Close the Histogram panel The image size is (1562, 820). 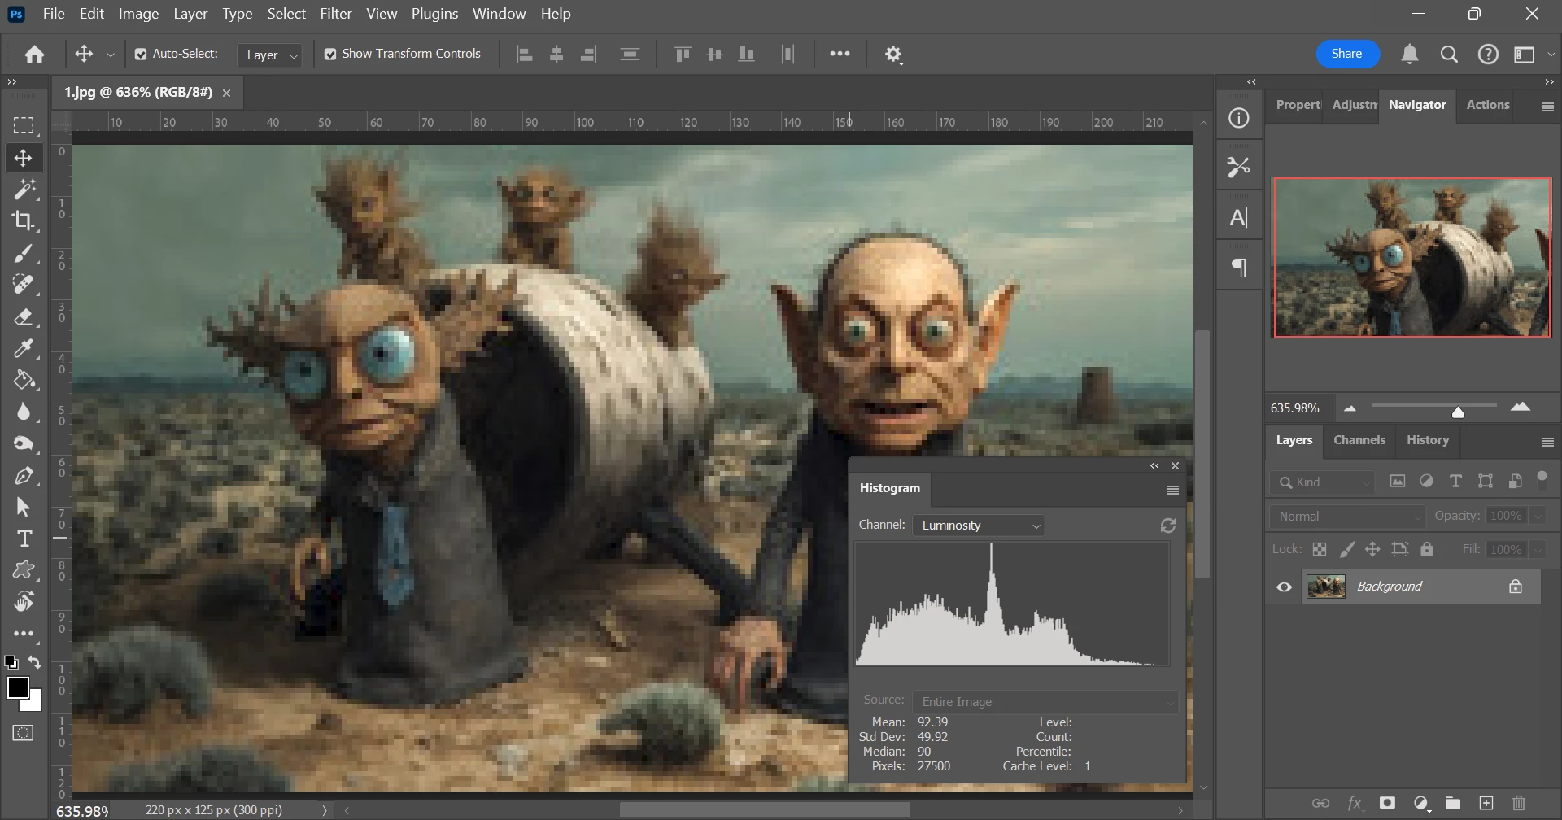tap(1175, 465)
